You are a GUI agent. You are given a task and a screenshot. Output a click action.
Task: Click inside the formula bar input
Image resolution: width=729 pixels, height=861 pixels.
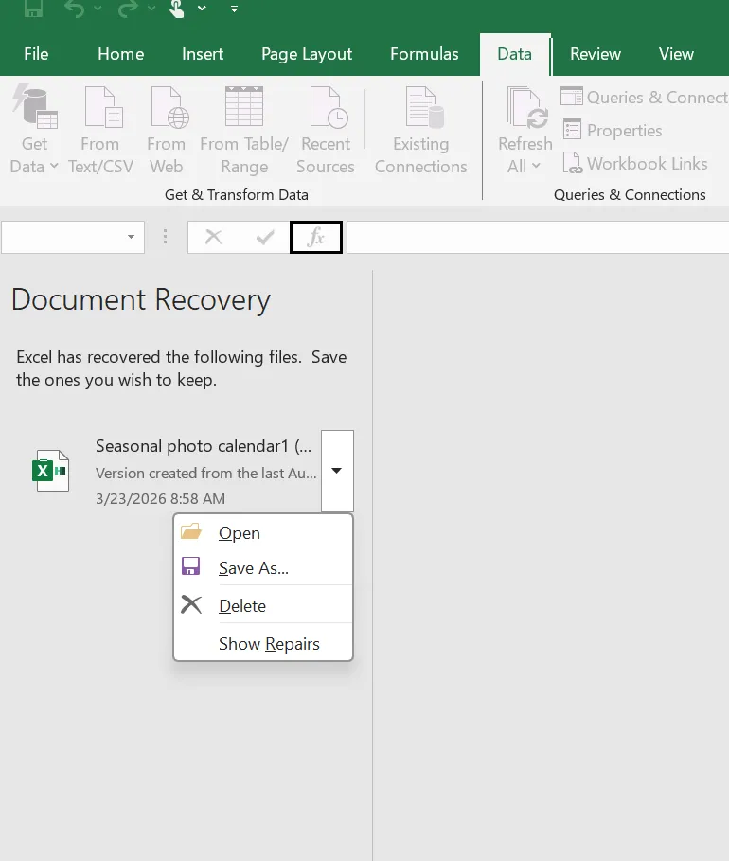(x=538, y=237)
